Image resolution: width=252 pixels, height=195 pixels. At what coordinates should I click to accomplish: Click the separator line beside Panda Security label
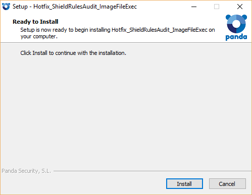(153, 171)
